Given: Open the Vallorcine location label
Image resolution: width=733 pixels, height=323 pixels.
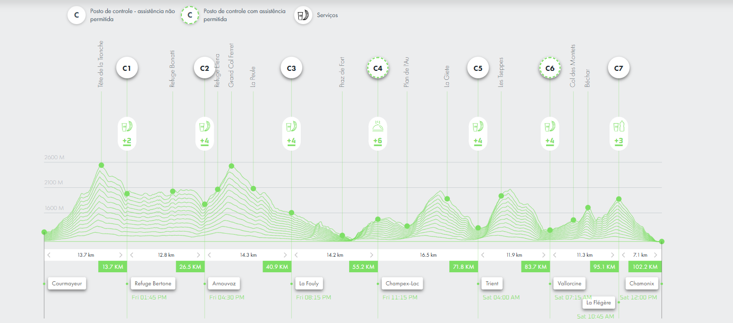Looking at the screenshot, I should pyautogui.click(x=570, y=283).
